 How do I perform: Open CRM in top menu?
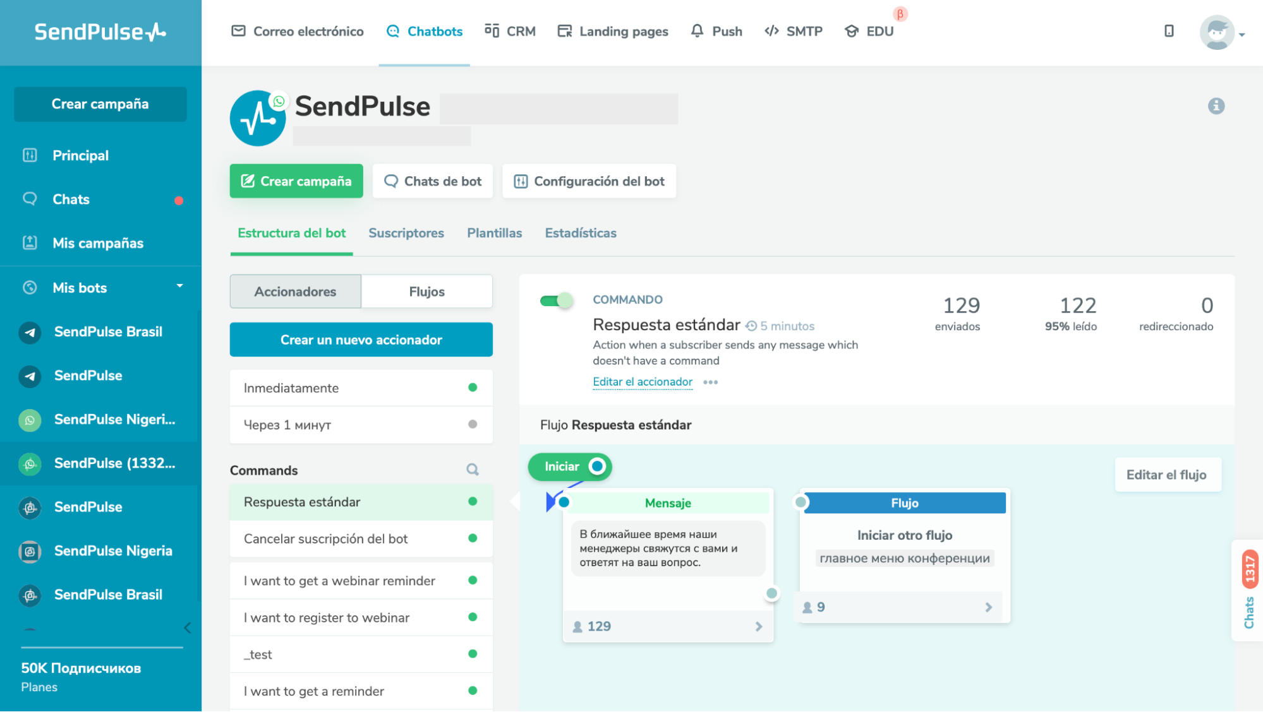tap(510, 32)
